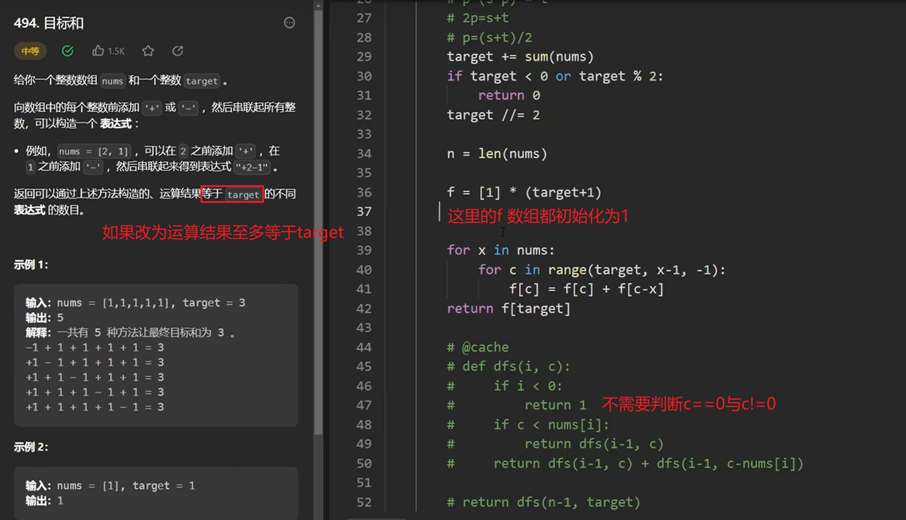The width and height of the screenshot is (906, 520).
Task: Click line number 44 in the gutter
Action: [364, 347]
